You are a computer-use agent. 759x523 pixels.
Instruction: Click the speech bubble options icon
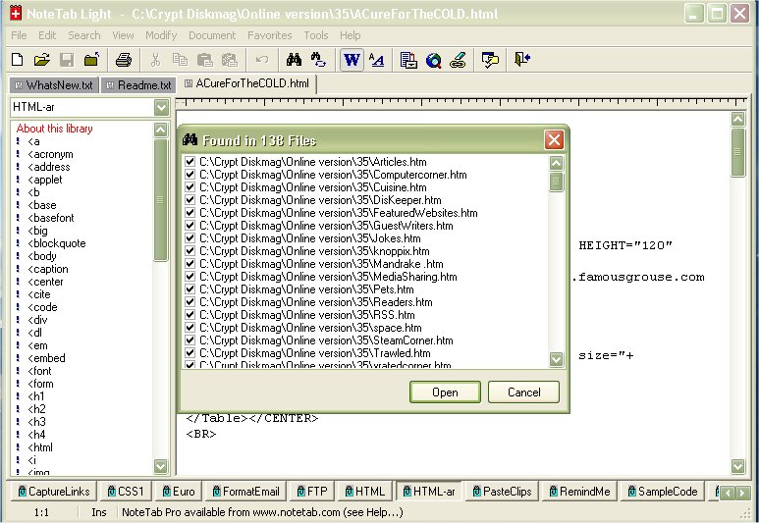pyautogui.click(x=490, y=60)
